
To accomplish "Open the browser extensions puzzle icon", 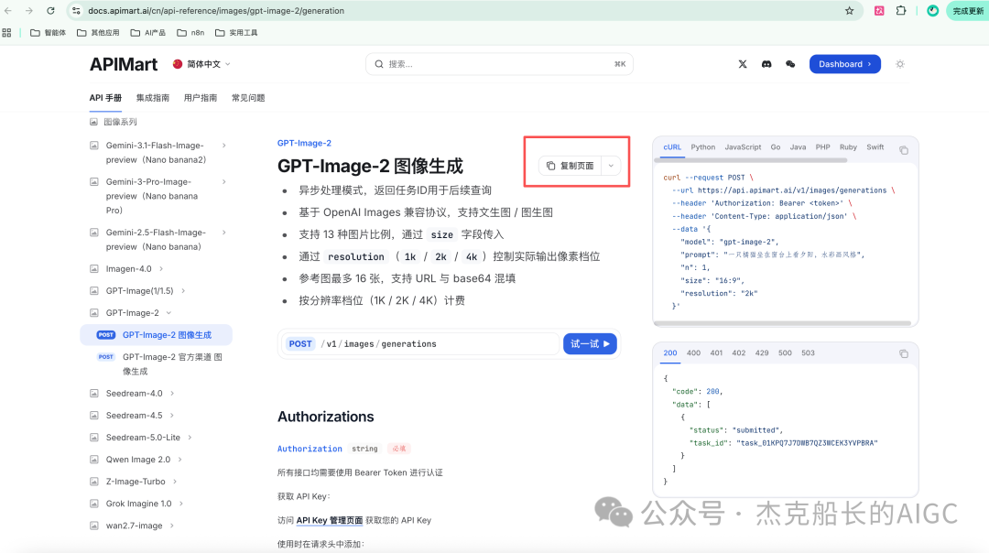I will [x=901, y=11].
